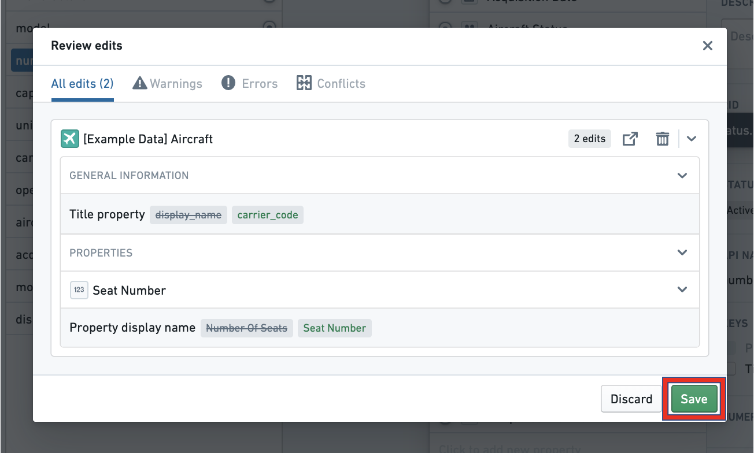Click the 2 edits badge
Viewport: 754px width, 453px height.
coord(590,139)
